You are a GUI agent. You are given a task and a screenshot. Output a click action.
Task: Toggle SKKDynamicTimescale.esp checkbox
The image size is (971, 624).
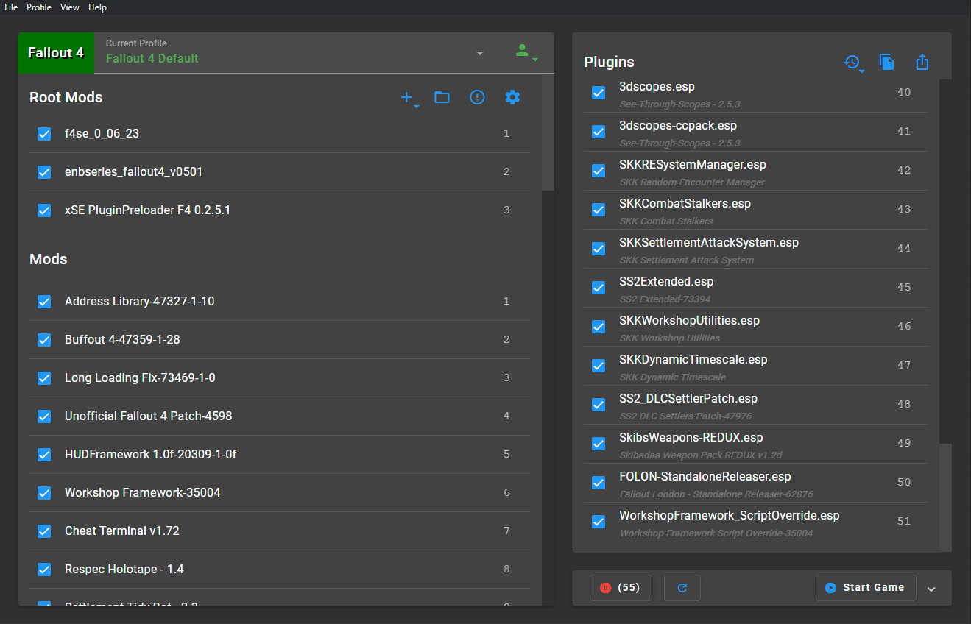pyautogui.click(x=599, y=366)
